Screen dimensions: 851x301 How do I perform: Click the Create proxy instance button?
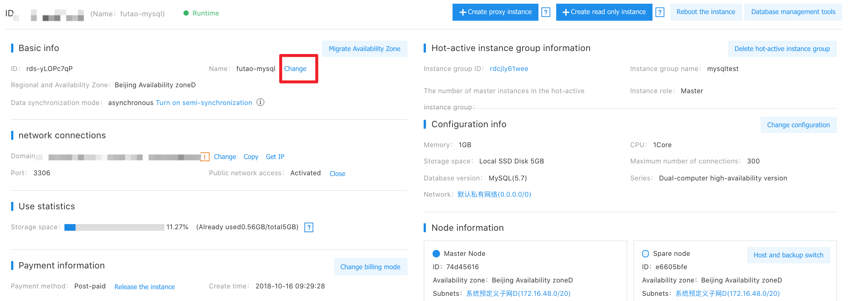(x=495, y=12)
